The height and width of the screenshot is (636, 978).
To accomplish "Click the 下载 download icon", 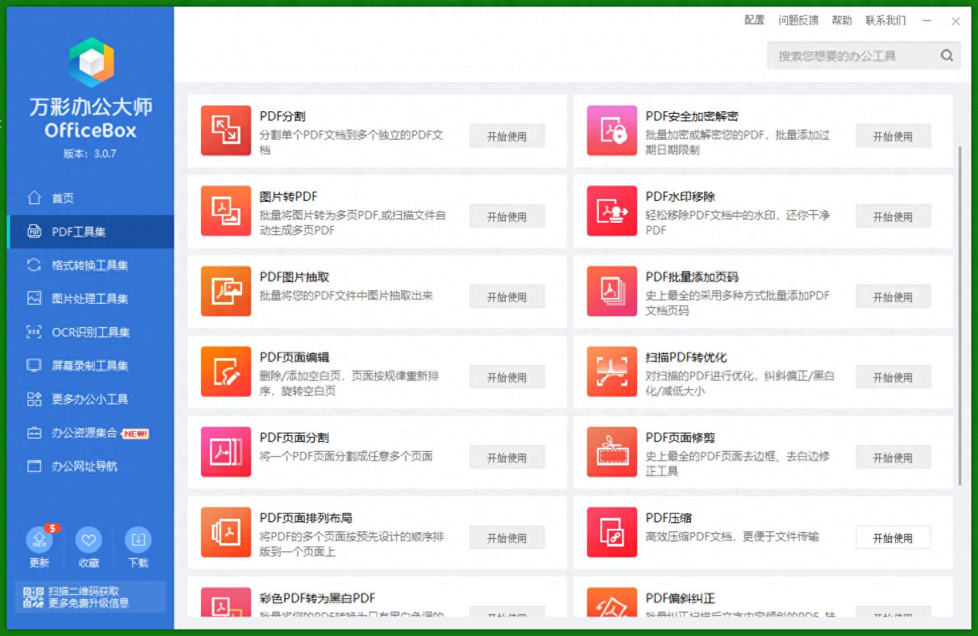I will [x=138, y=540].
